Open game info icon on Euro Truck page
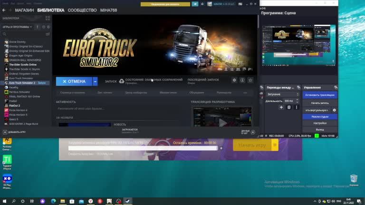 [x=242, y=80]
